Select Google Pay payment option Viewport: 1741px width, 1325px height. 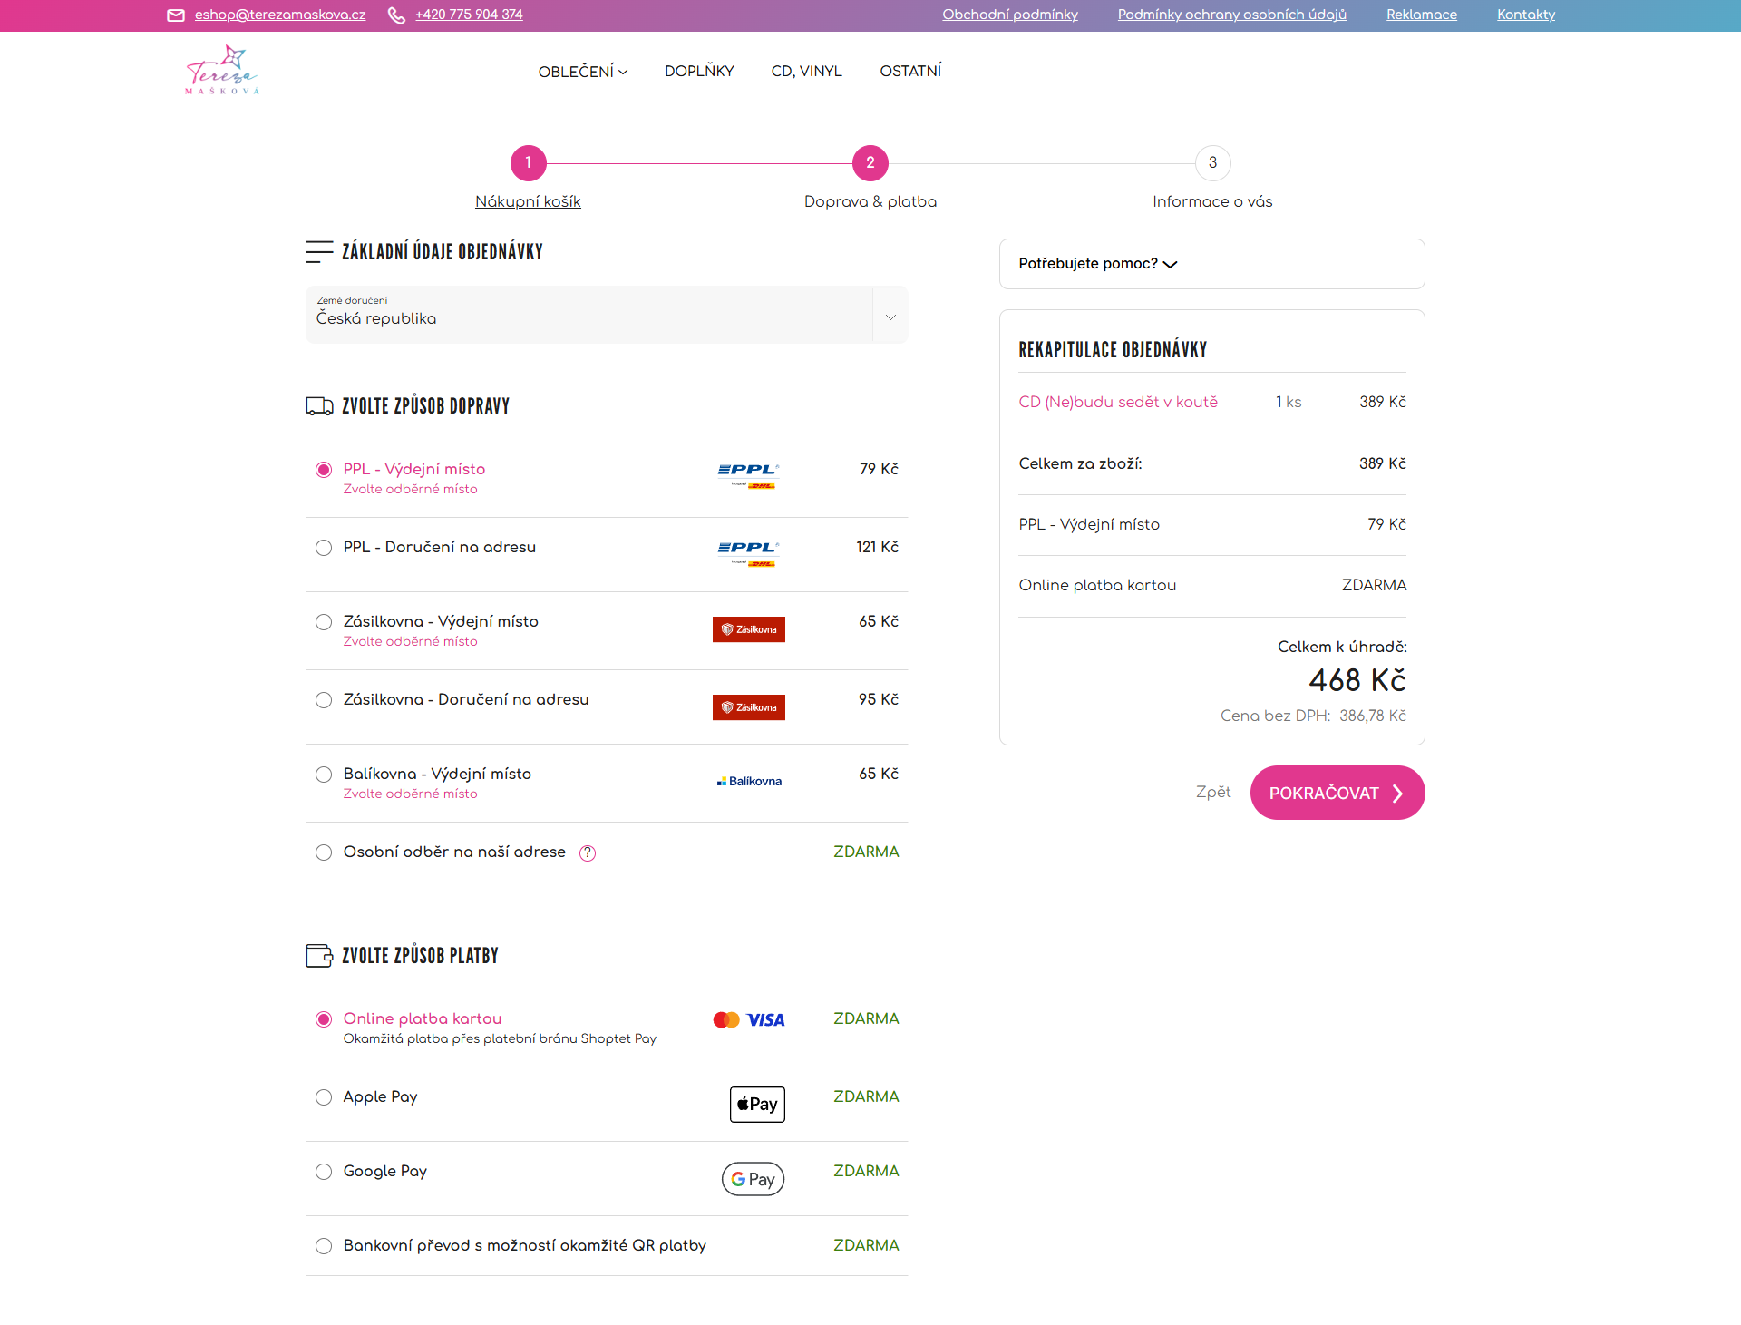[324, 1172]
